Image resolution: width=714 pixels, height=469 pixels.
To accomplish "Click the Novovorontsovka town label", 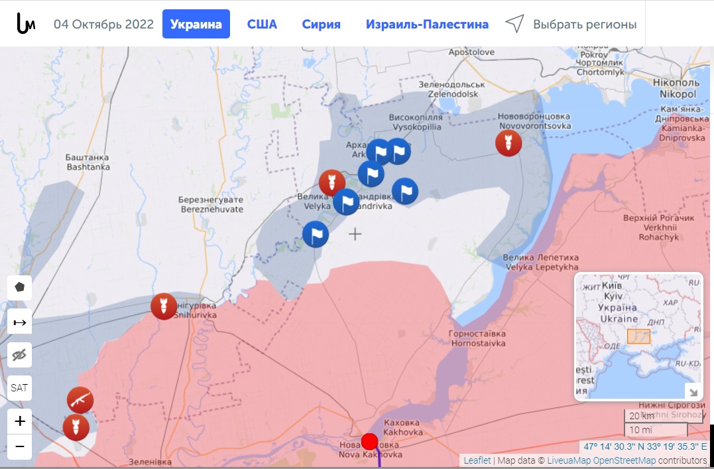I will pyautogui.click(x=534, y=121).
